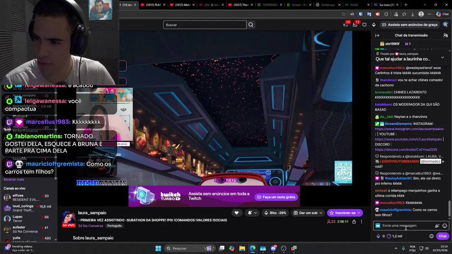The height and width of the screenshot is (254, 452).
Task: Open Só Na Conversa category link
Action: pyautogui.click(x=90, y=226)
